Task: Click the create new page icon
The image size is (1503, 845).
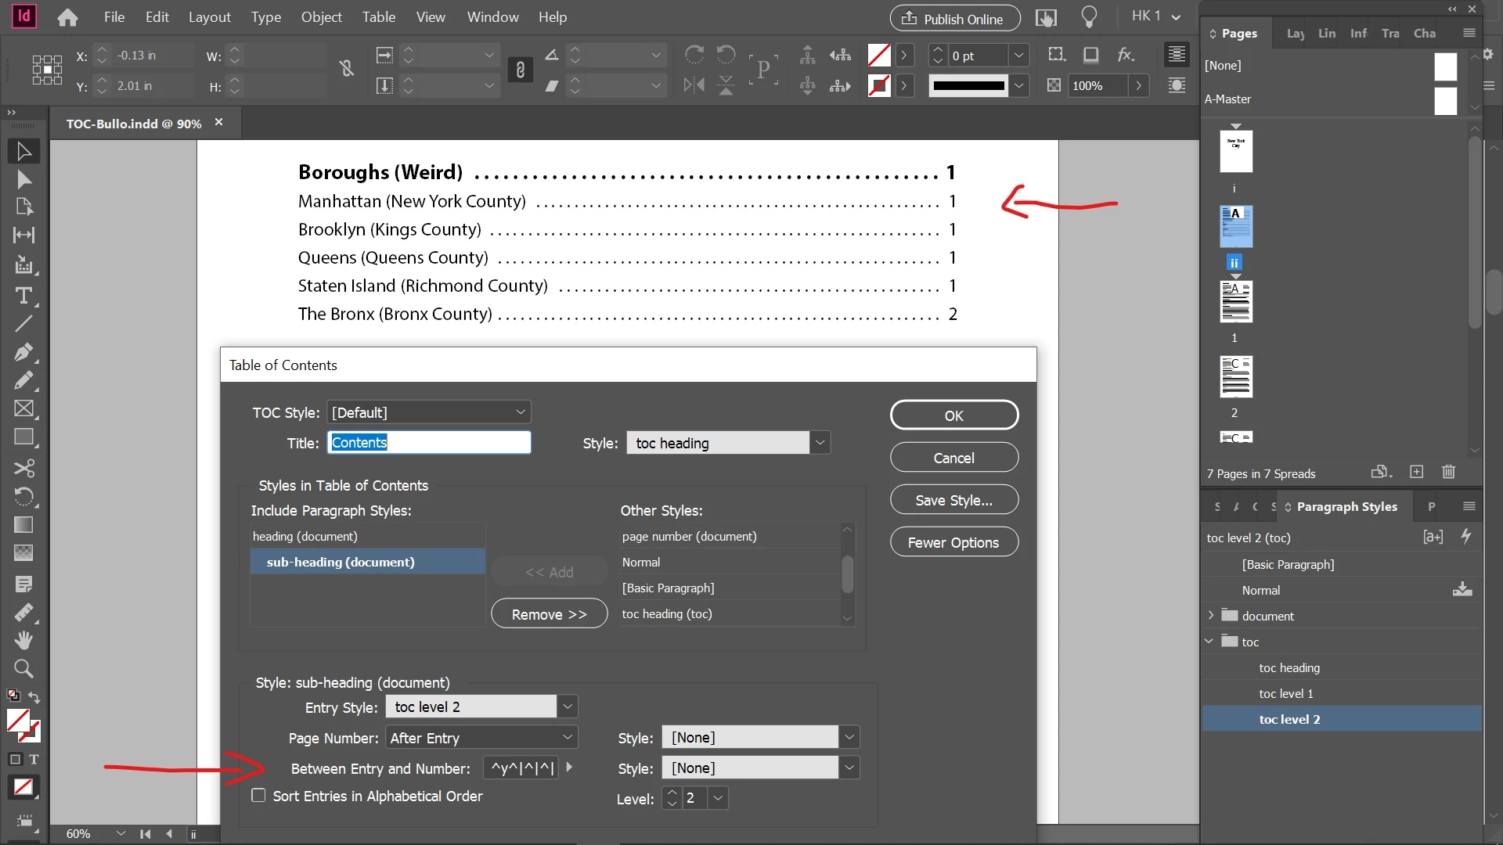Action: [1417, 472]
